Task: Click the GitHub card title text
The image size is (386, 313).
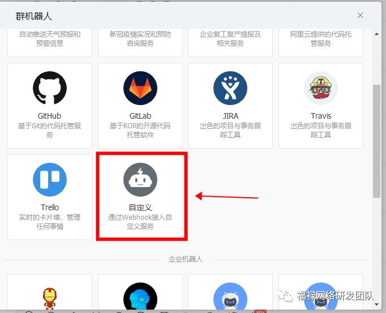Action: [x=49, y=116]
